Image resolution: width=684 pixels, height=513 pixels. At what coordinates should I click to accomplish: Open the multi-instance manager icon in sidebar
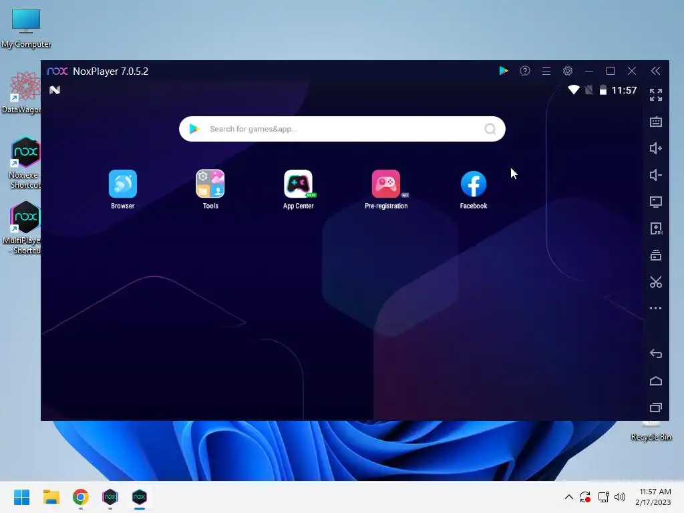656,255
